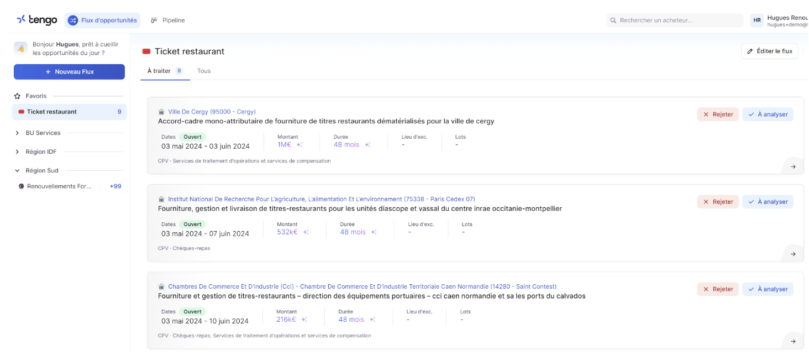Create a Nouveau Flux

click(69, 72)
